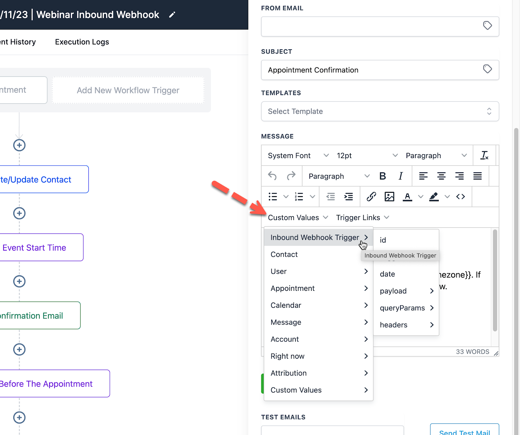The image size is (520, 435).
Task: Insert bullet list
Action: [x=273, y=196]
